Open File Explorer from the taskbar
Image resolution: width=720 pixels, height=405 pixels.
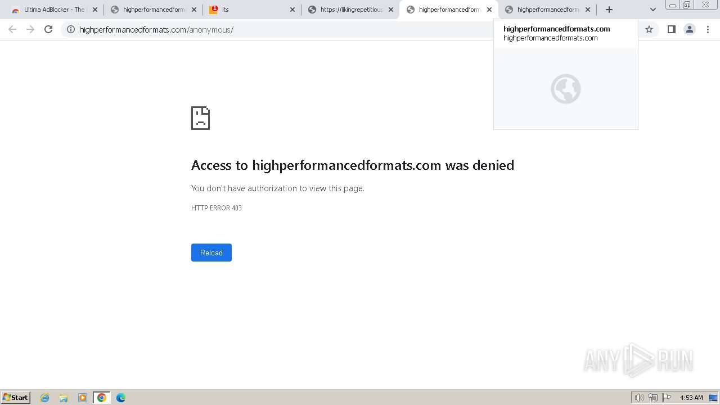click(x=64, y=398)
